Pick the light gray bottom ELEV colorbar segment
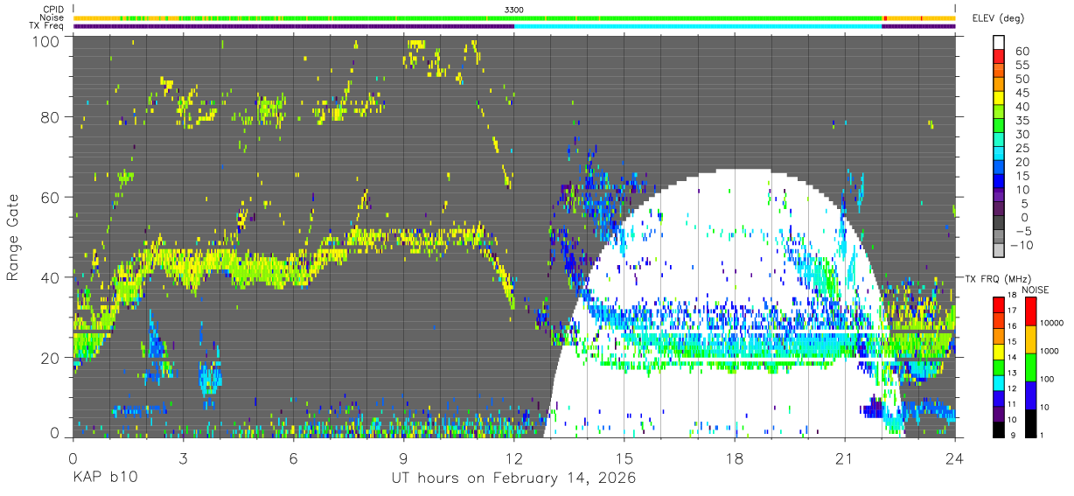 (999, 249)
